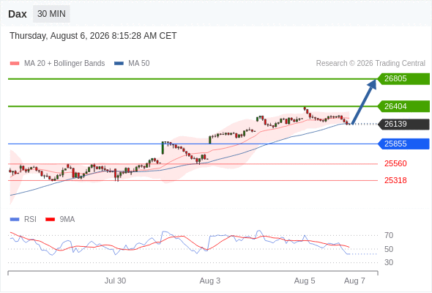Click the Aug 5 date axis label
This screenshot has height=293, width=432.
click(305, 281)
